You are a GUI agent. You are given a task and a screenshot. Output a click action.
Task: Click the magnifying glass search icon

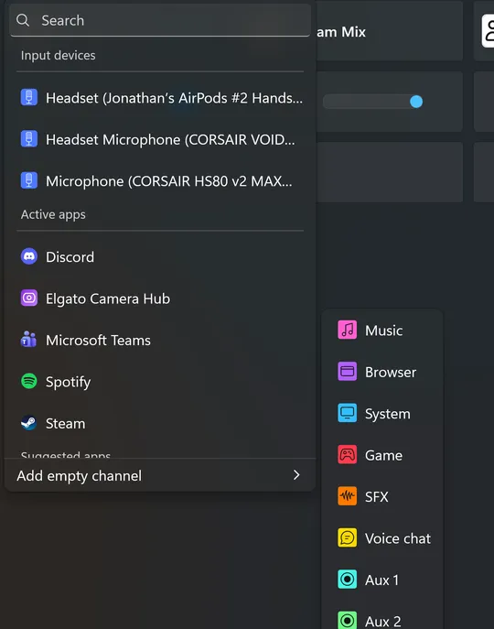coord(23,20)
